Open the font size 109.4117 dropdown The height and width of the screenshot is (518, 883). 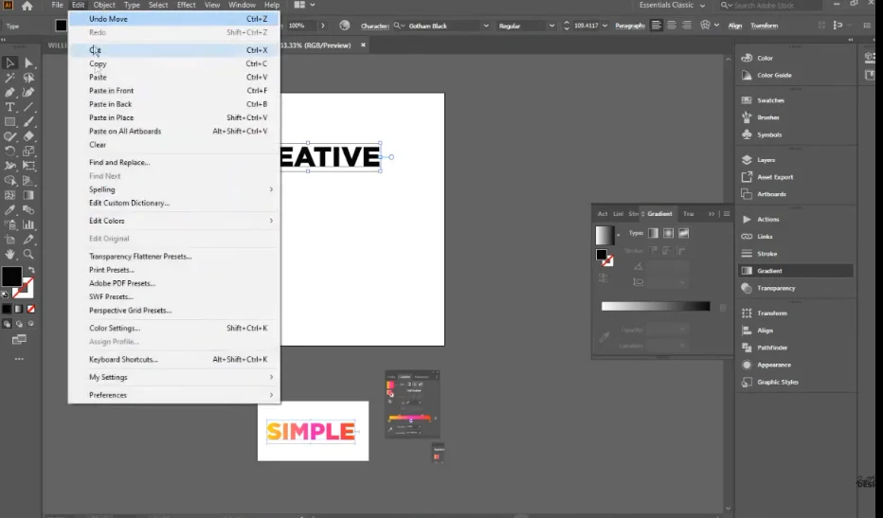point(604,26)
